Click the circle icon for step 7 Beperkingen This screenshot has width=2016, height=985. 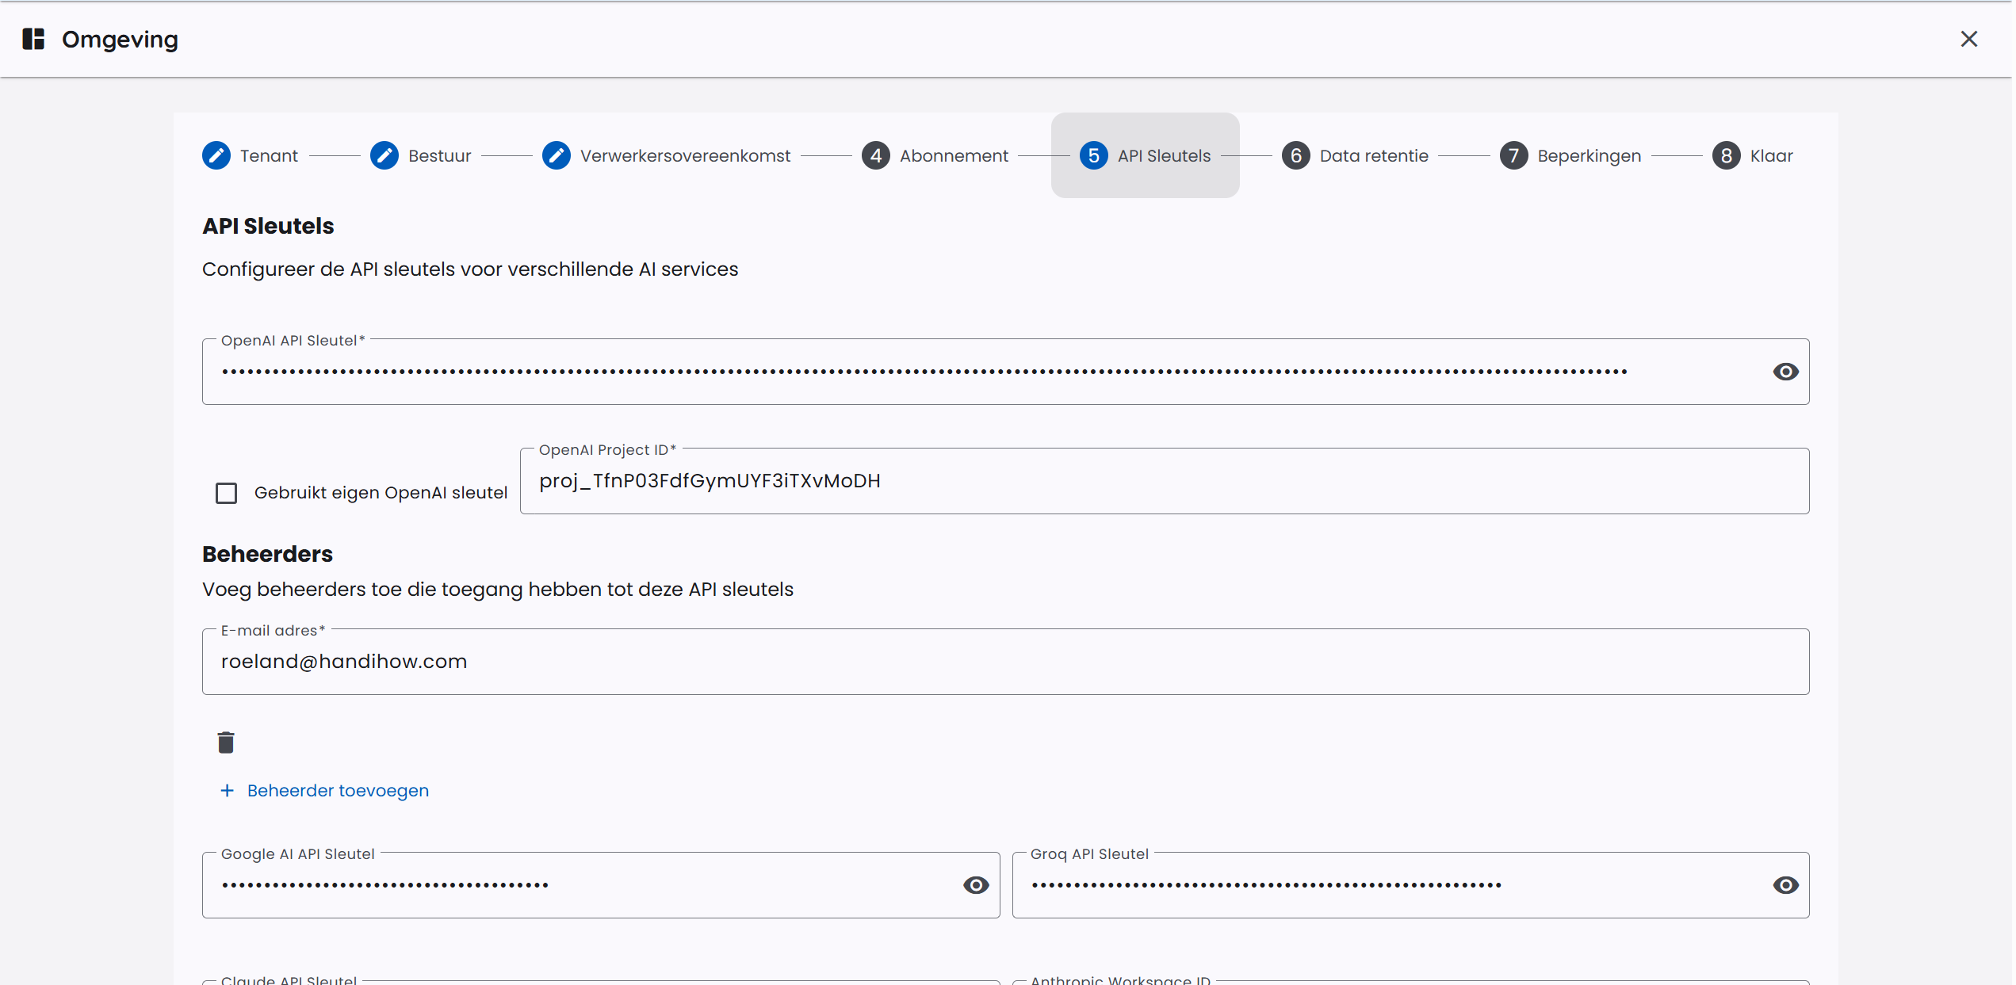(1514, 155)
